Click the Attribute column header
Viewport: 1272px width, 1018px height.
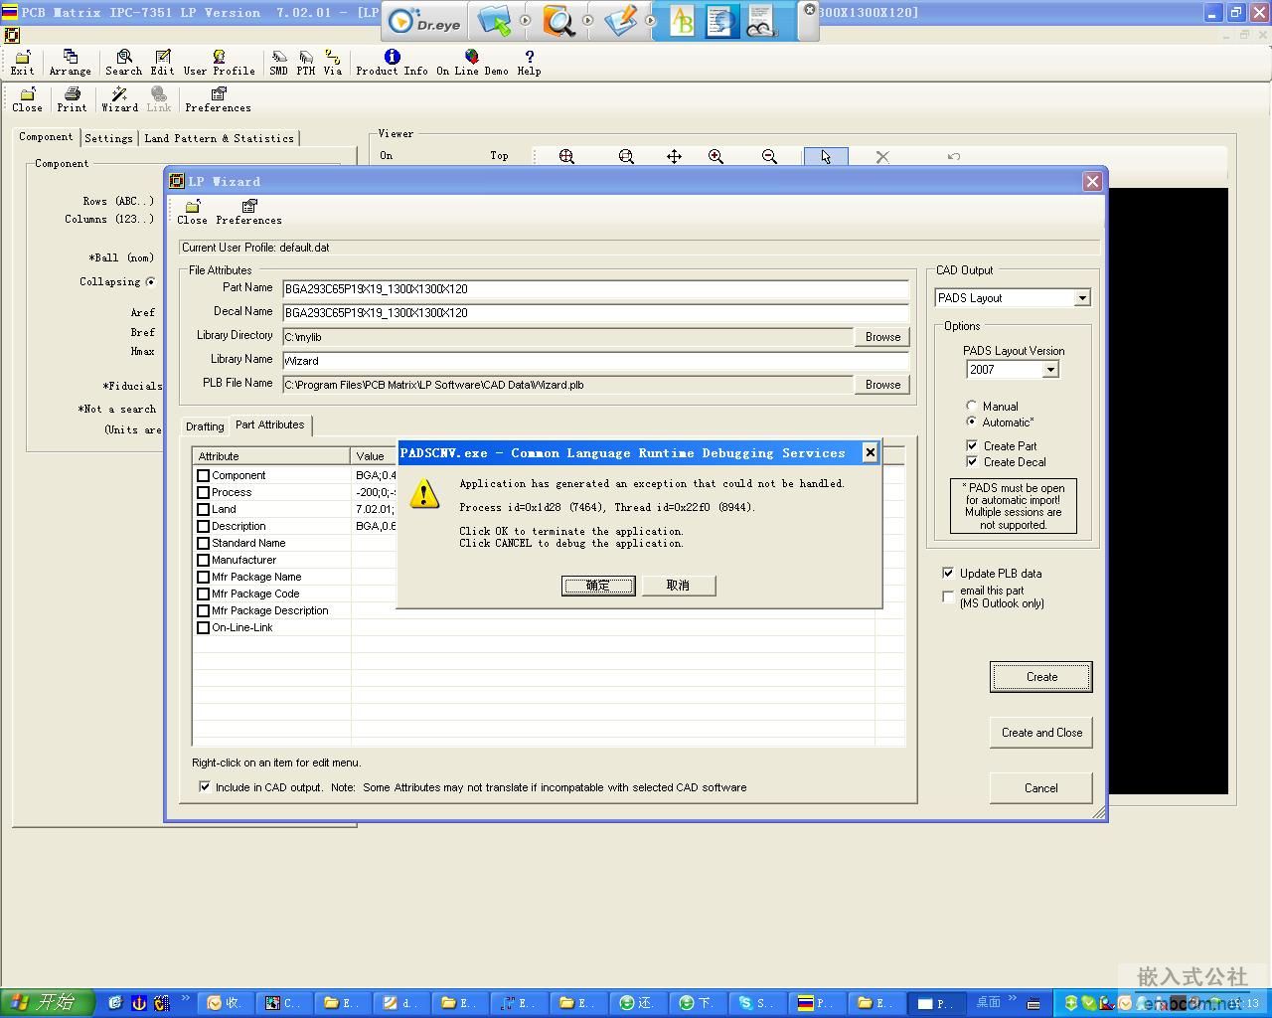(271, 456)
